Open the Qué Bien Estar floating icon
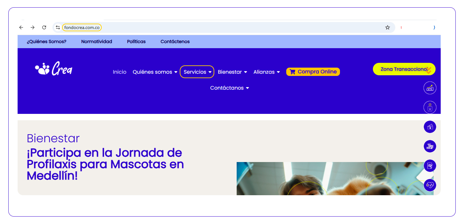Viewport: 465px width, 222px height. pyautogui.click(x=430, y=146)
